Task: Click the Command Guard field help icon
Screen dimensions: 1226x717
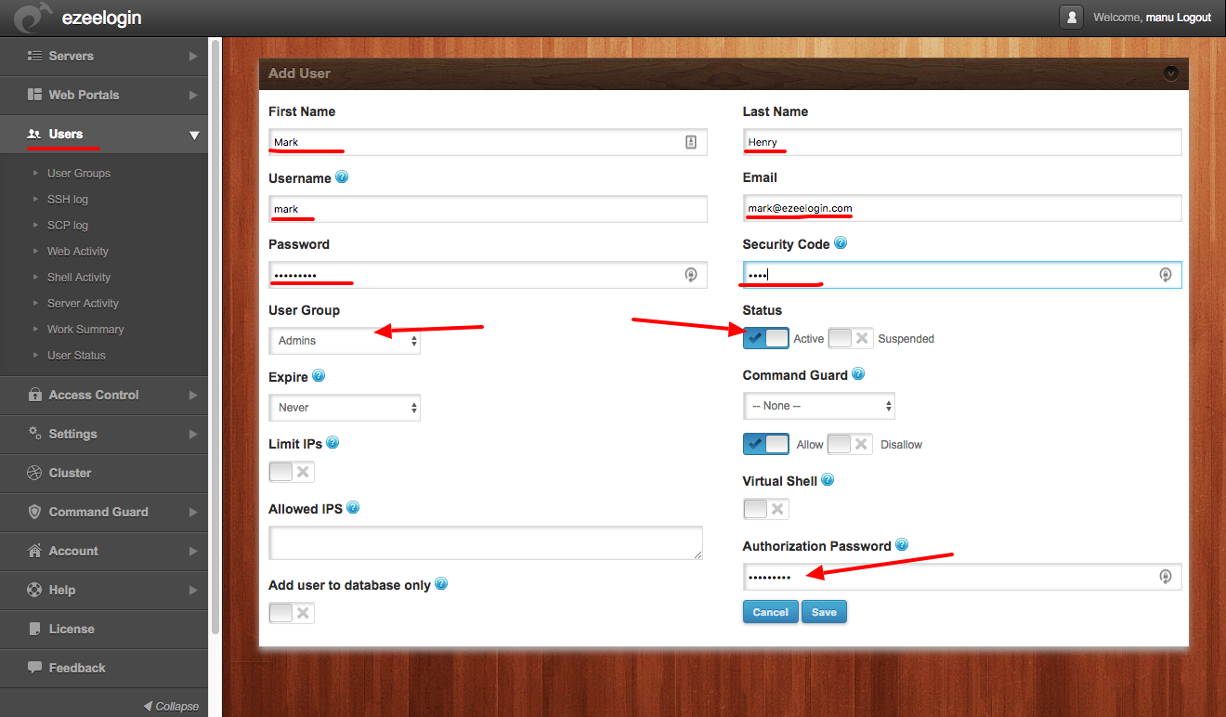Action: pos(858,374)
